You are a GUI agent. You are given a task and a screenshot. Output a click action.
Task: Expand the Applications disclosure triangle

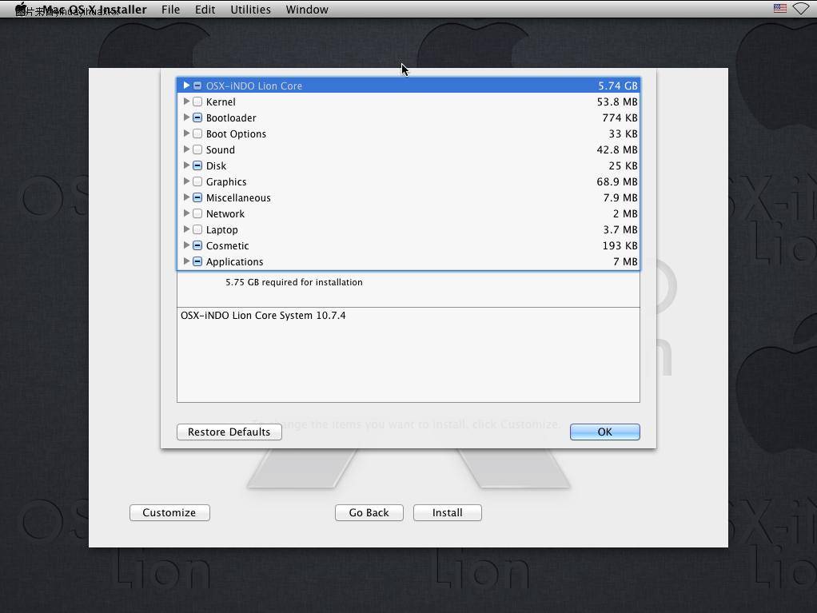(x=186, y=261)
